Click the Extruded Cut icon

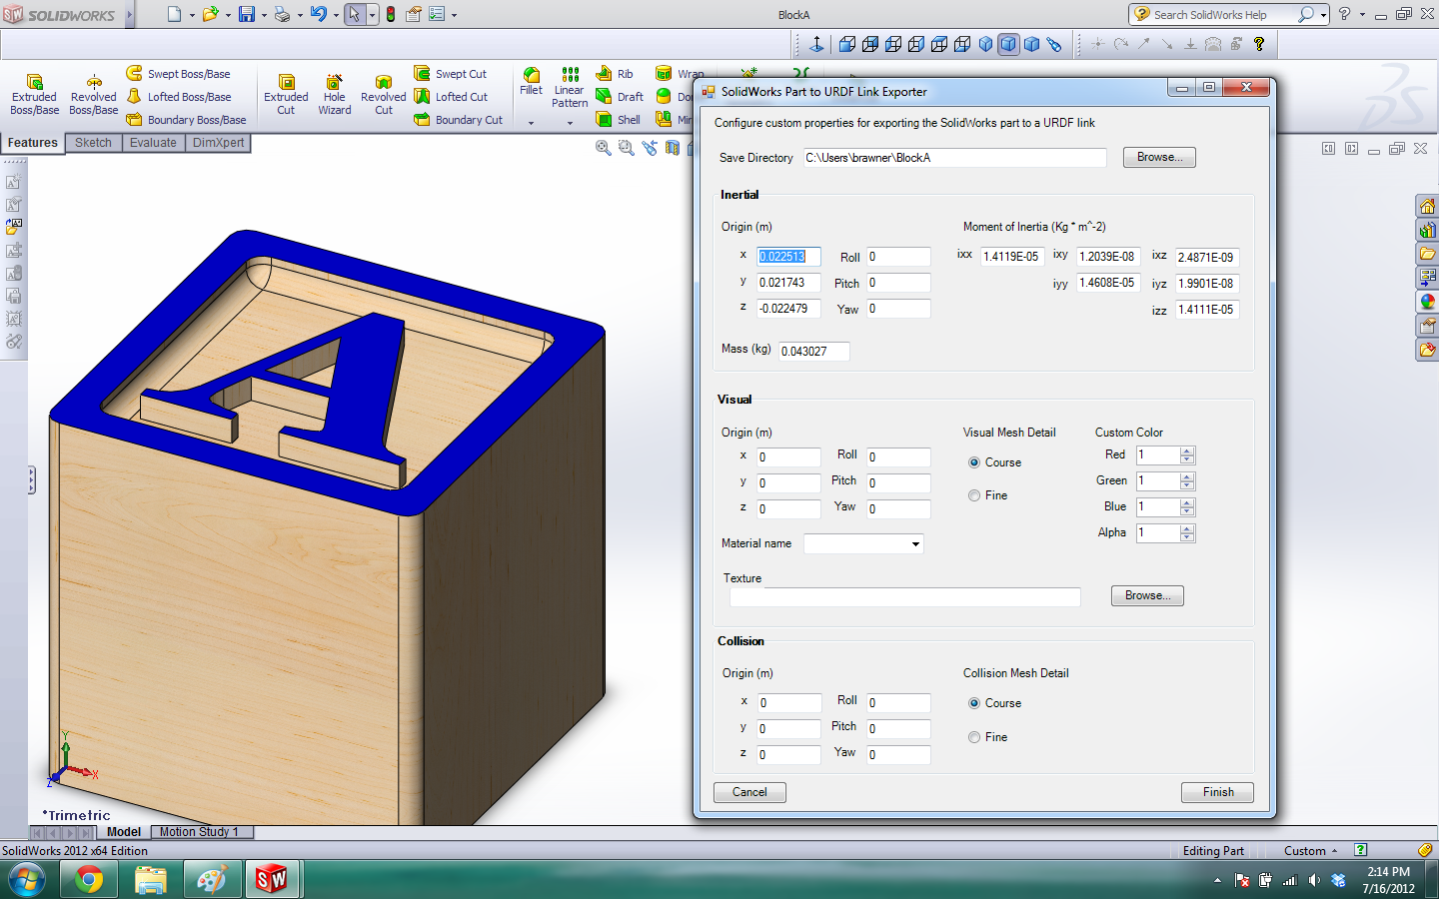click(286, 82)
